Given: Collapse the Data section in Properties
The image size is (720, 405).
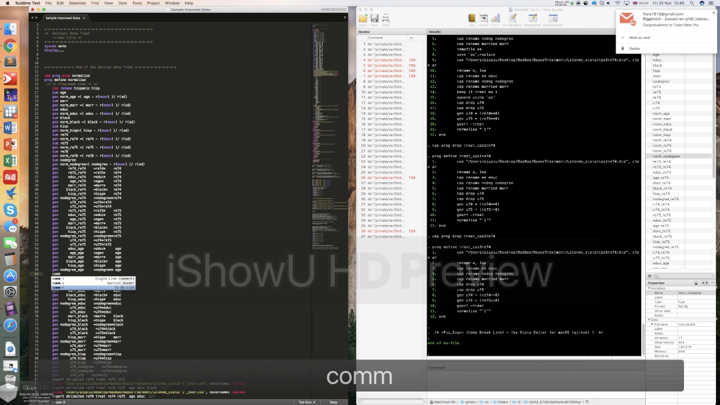Looking at the screenshot, I should [649, 320].
